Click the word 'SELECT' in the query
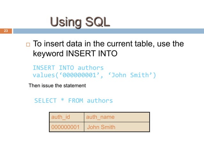Screen dimensions: 204x153 click(x=45, y=101)
